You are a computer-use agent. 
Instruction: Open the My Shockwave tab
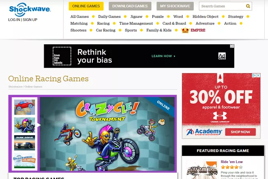175,6
